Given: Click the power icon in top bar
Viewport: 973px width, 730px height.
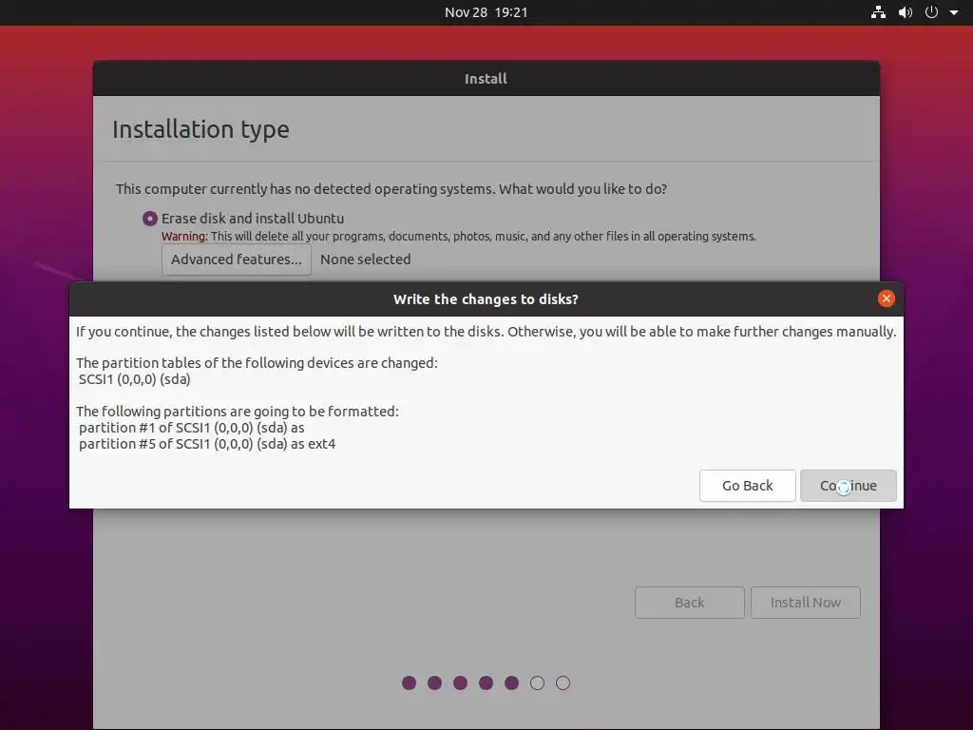Looking at the screenshot, I should click(931, 12).
